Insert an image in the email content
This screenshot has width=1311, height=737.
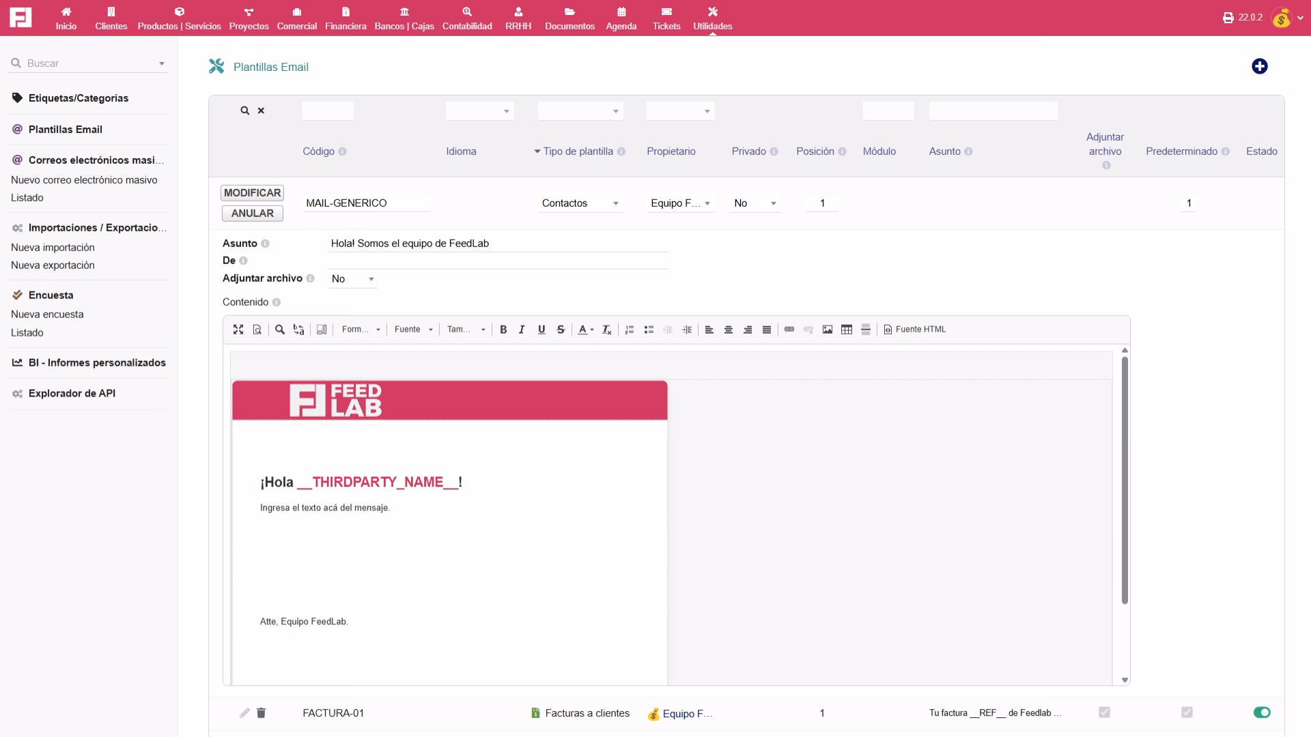[827, 330]
